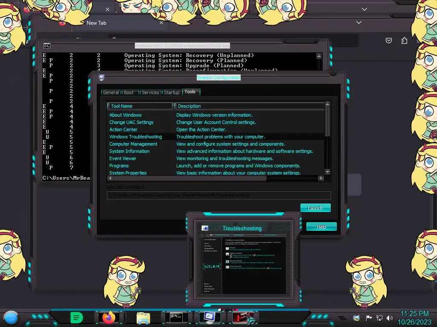Select Action Center in the tool list
437x327 pixels.
[x=123, y=129]
